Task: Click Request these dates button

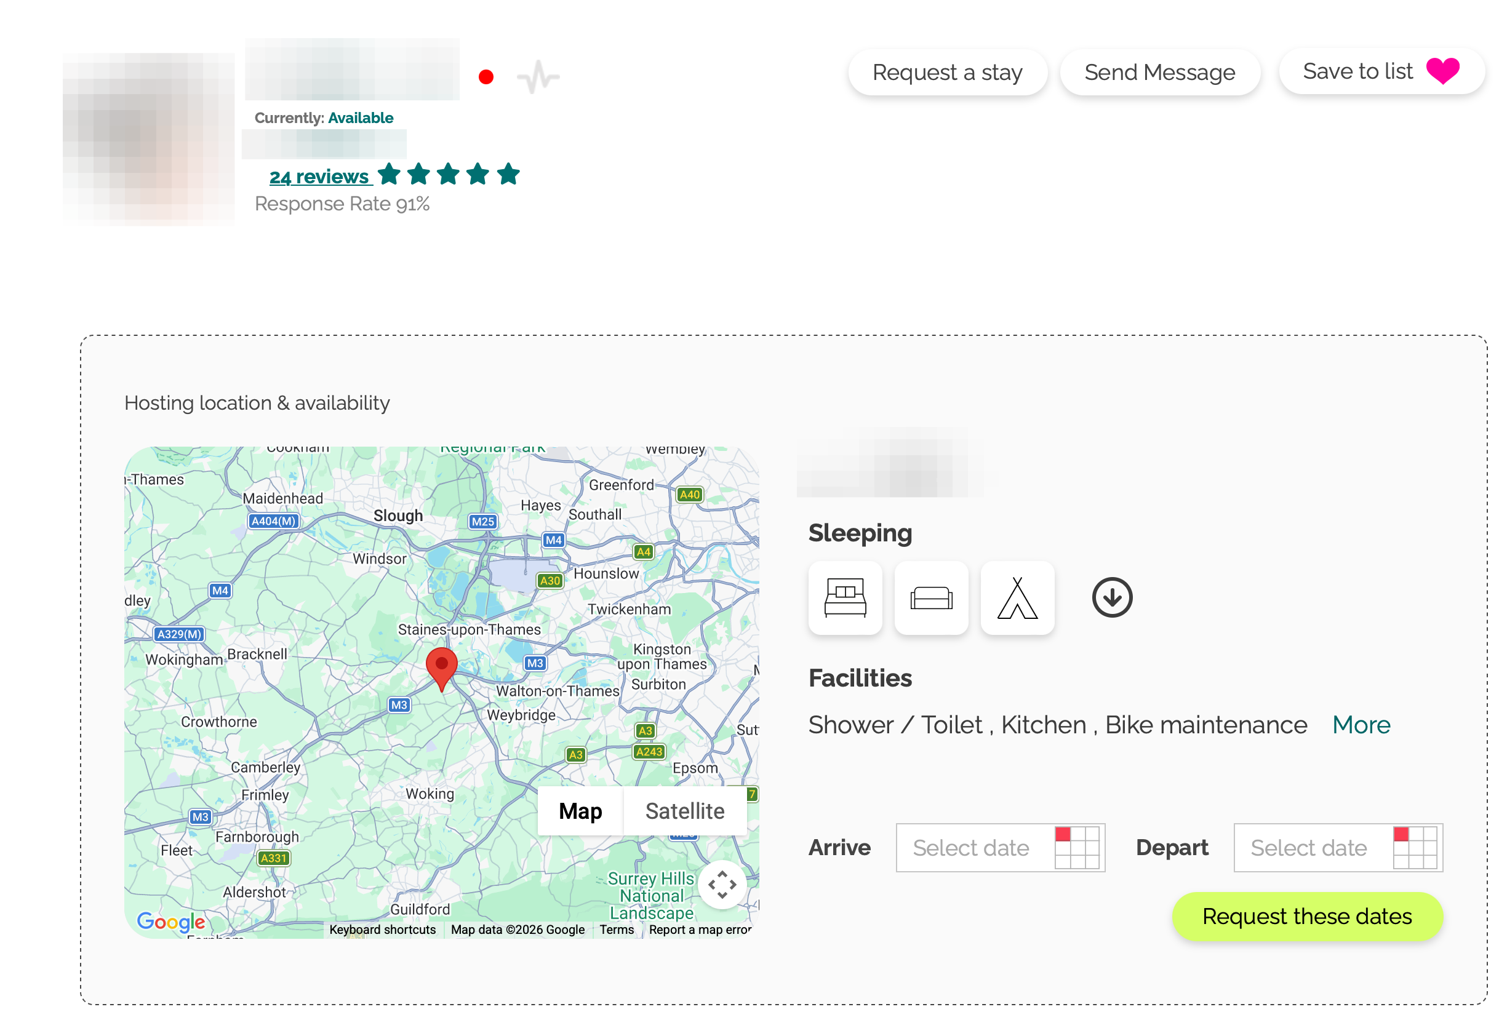Action: pyautogui.click(x=1307, y=916)
